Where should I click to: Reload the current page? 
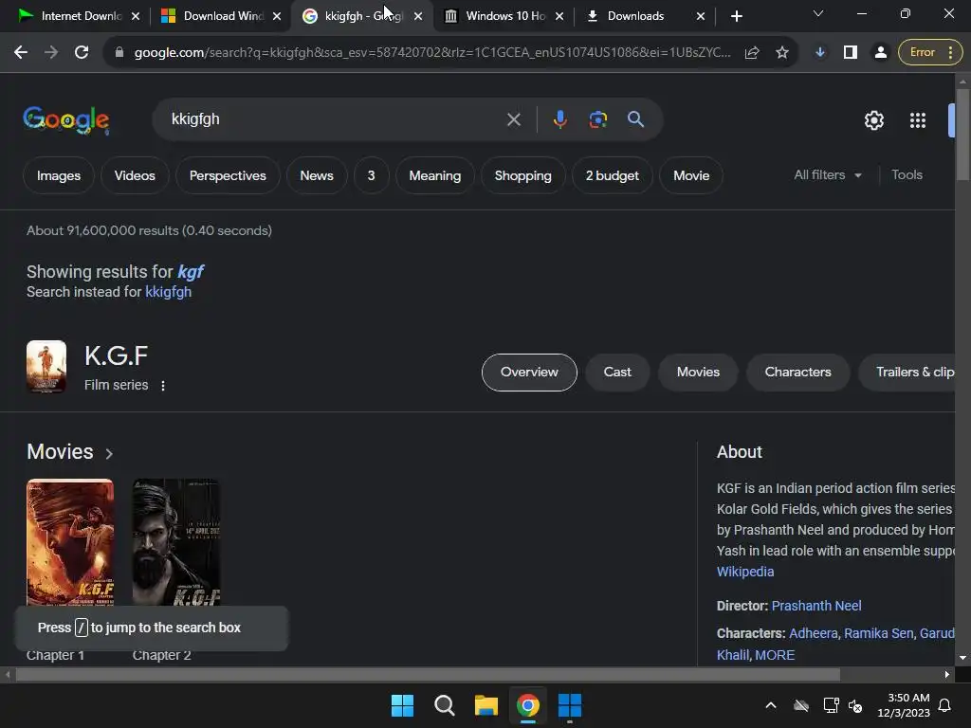point(82,53)
